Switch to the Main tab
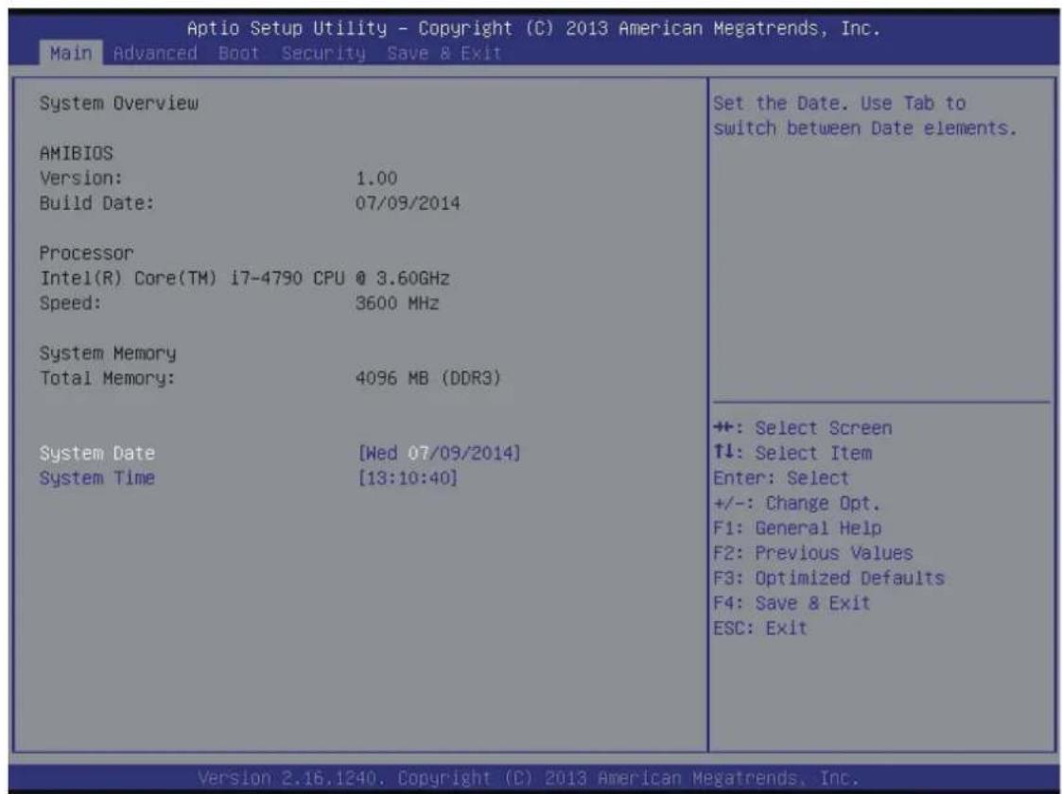1062x794 pixels. (71, 54)
